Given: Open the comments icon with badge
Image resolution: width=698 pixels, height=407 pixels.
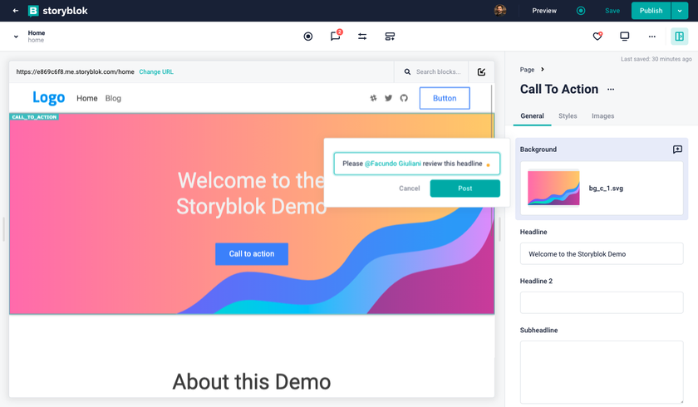Looking at the screenshot, I should (x=335, y=37).
